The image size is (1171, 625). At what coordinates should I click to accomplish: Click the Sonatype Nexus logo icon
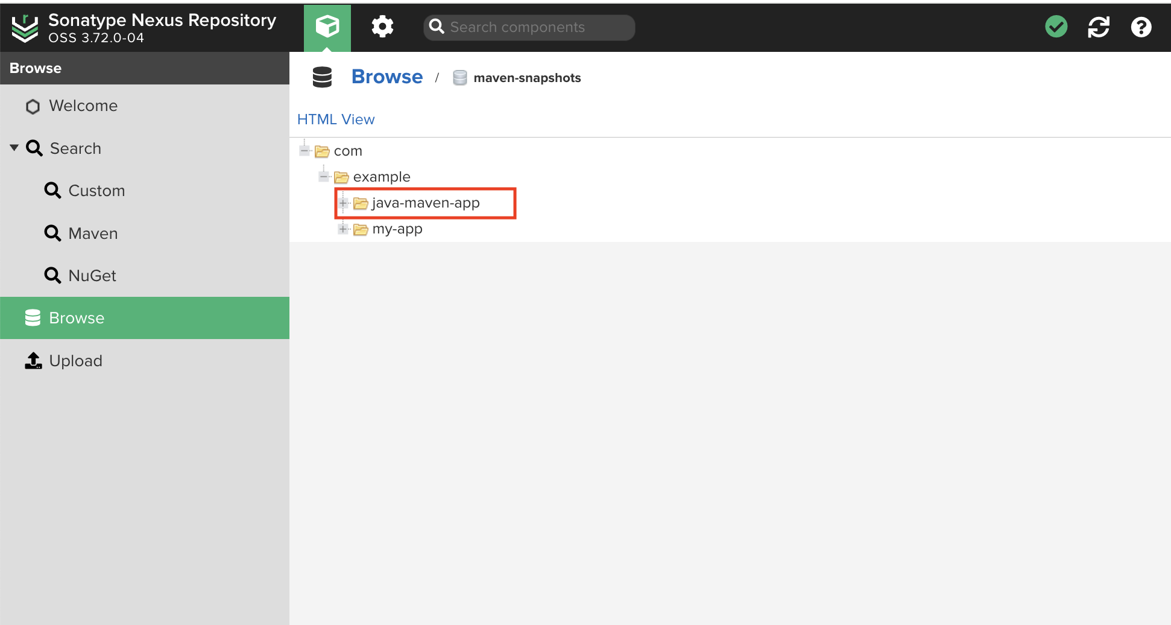coord(25,28)
